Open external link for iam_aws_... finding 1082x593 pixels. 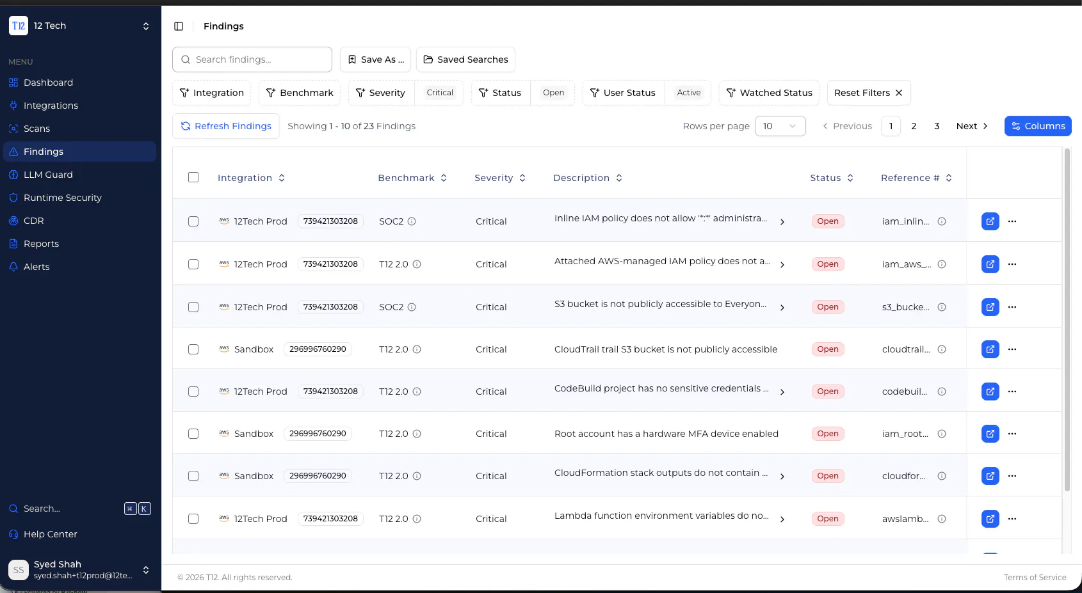tap(990, 264)
